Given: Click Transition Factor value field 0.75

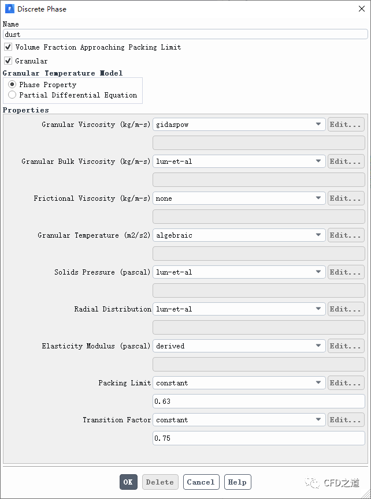Looking at the screenshot, I should pos(258,438).
